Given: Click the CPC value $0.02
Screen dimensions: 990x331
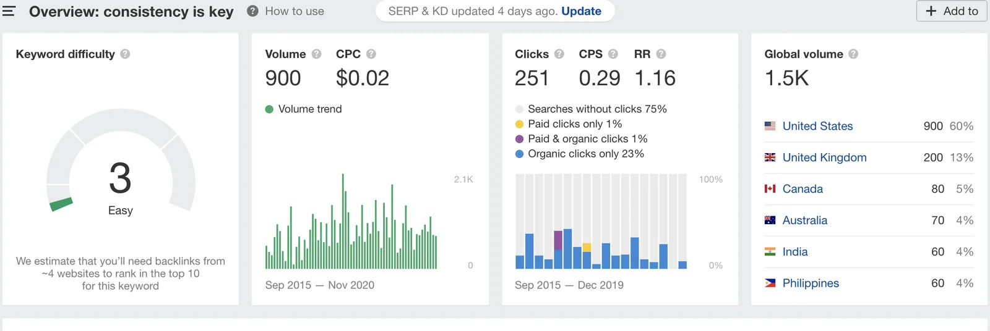Looking at the screenshot, I should [x=363, y=78].
